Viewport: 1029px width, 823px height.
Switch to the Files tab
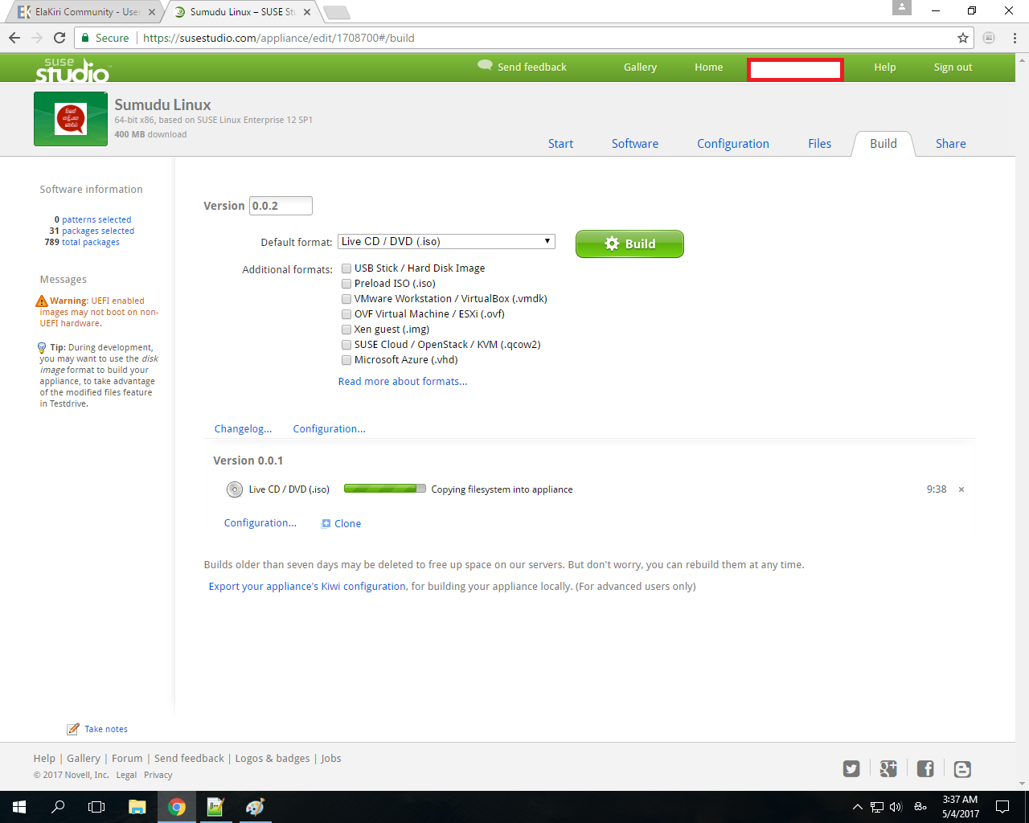click(x=820, y=144)
